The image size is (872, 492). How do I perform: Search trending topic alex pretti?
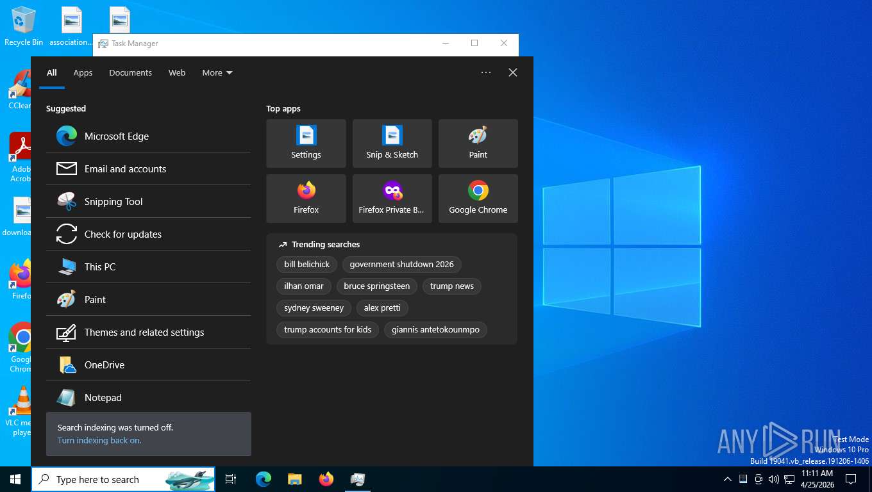click(382, 307)
